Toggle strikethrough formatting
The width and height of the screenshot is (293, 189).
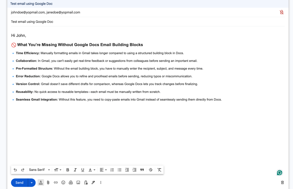coord(151,170)
